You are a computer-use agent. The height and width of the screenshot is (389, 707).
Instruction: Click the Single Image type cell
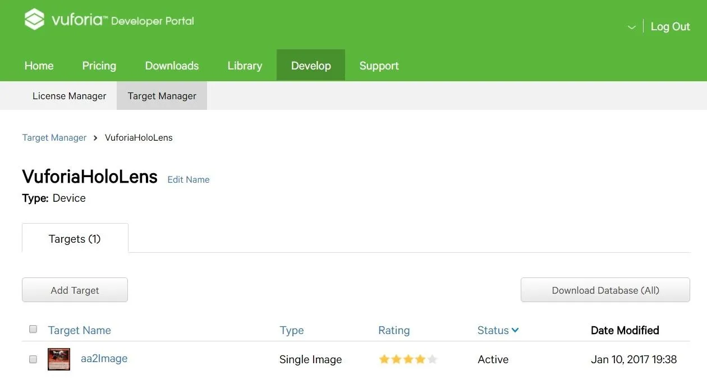(x=311, y=360)
